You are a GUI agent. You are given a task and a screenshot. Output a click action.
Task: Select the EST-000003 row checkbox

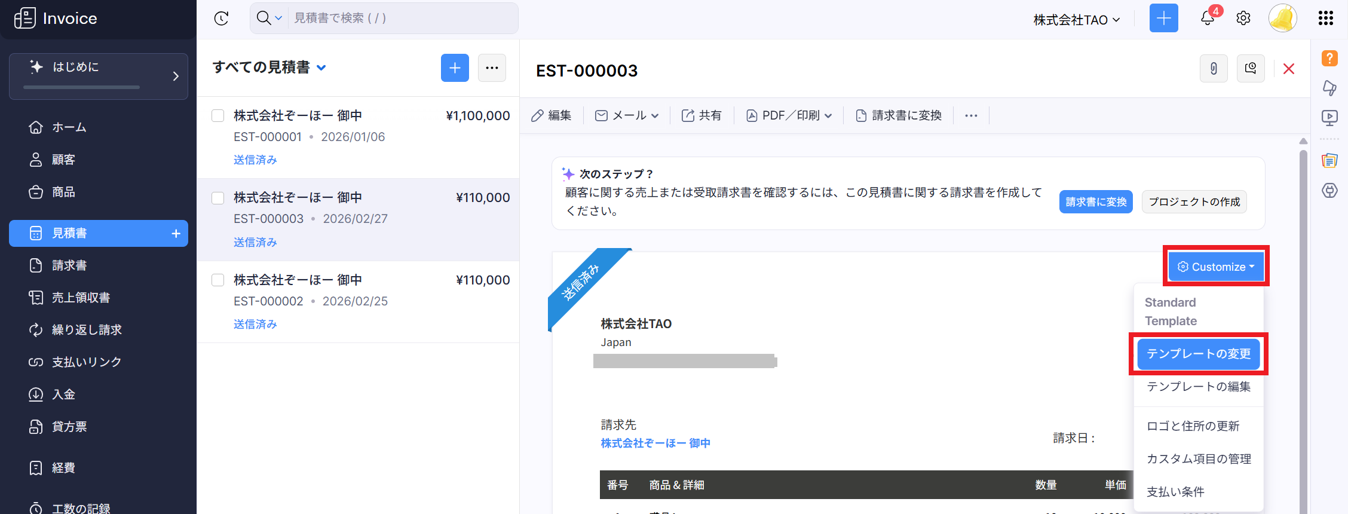218,198
